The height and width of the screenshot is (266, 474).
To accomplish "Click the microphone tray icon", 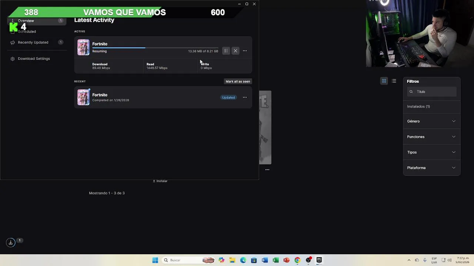I will click(x=425, y=260).
